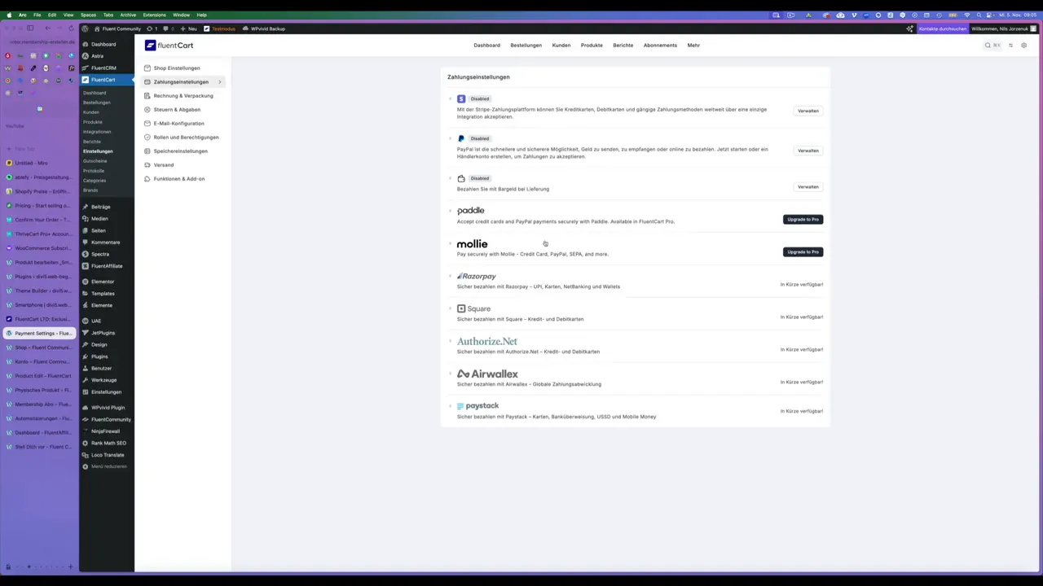Image resolution: width=1043 pixels, height=586 pixels.
Task: Click Verwalten next to Stripe
Action: [x=808, y=110]
